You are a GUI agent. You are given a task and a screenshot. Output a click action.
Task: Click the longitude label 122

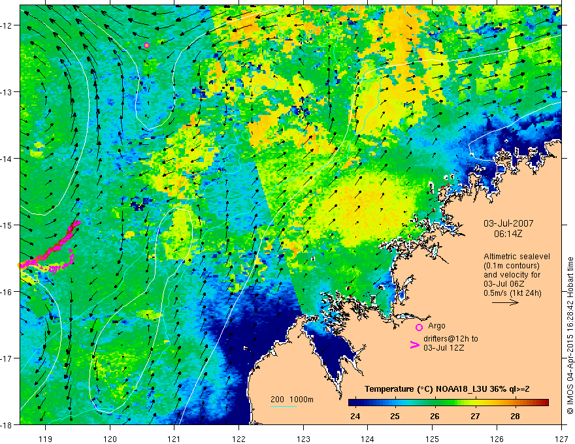pos(238,439)
